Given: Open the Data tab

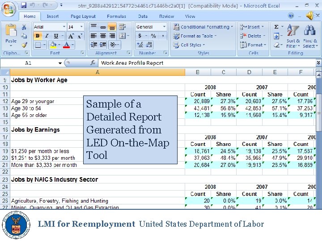Looking at the screenshot, I should point(143,16).
